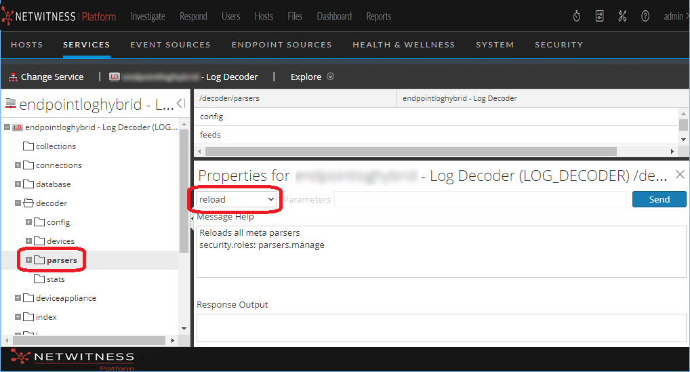Click the stopwatch jobs icon
Image resolution: width=690 pixels, height=372 pixels.
576,17
